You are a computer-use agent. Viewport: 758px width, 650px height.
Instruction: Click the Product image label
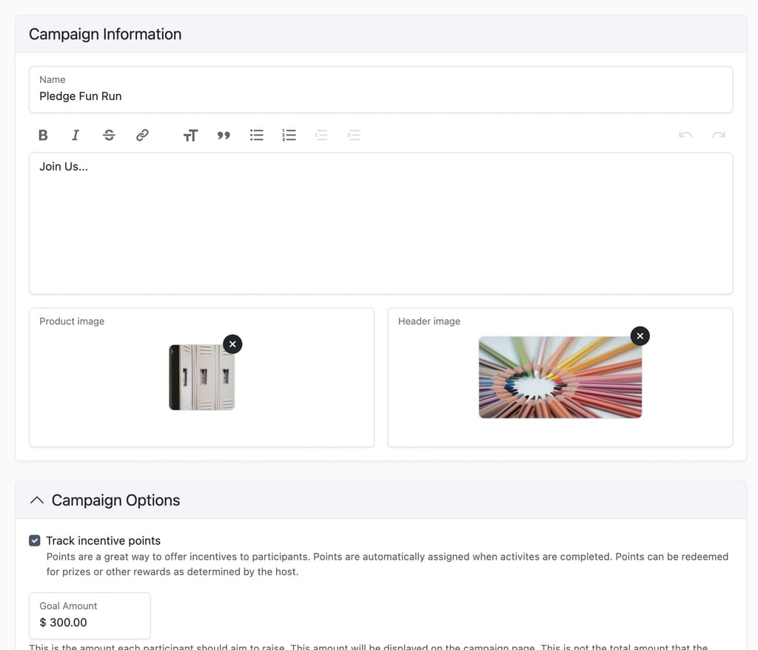click(72, 321)
